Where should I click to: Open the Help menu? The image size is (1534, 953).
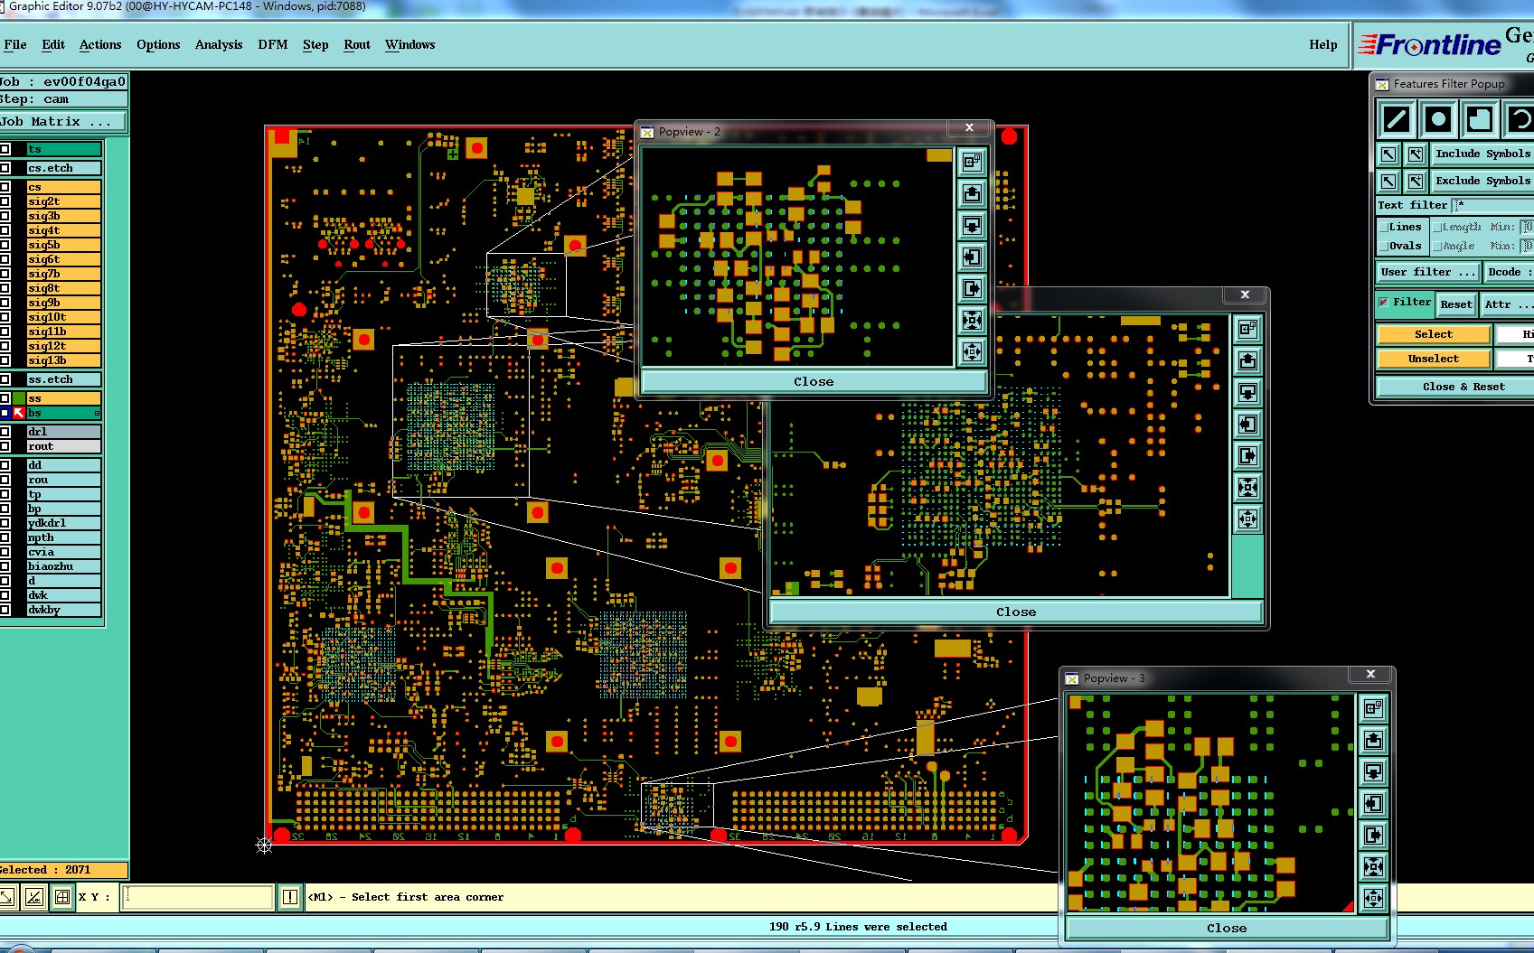pyautogui.click(x=1323, y=44)
